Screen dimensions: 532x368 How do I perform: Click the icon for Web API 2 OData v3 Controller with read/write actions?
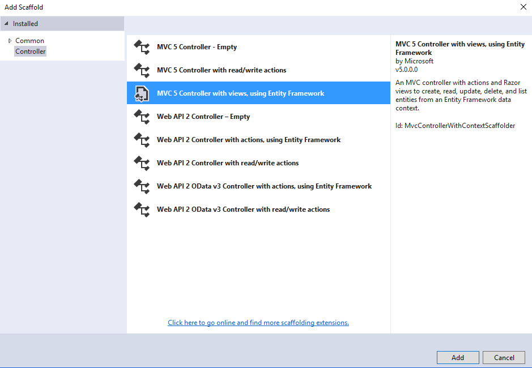(142, 209)
